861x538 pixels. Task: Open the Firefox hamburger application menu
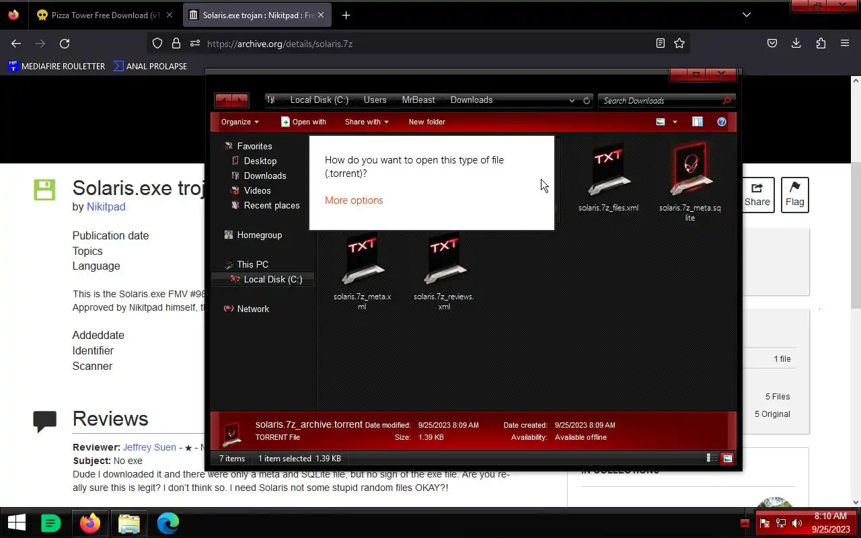point(845,43)
